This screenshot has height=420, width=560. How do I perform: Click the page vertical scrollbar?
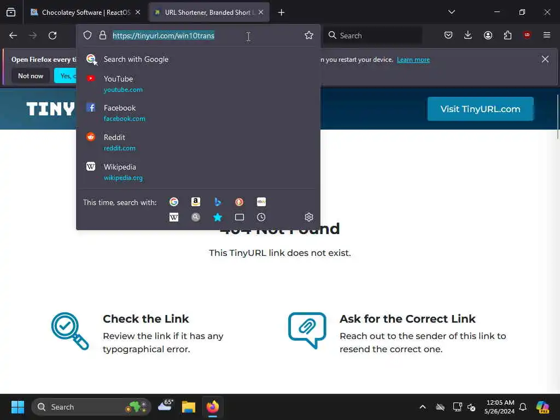point(557,117)
